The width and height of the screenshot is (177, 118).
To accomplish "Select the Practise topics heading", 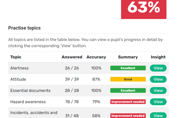I will tap(24, 28).
